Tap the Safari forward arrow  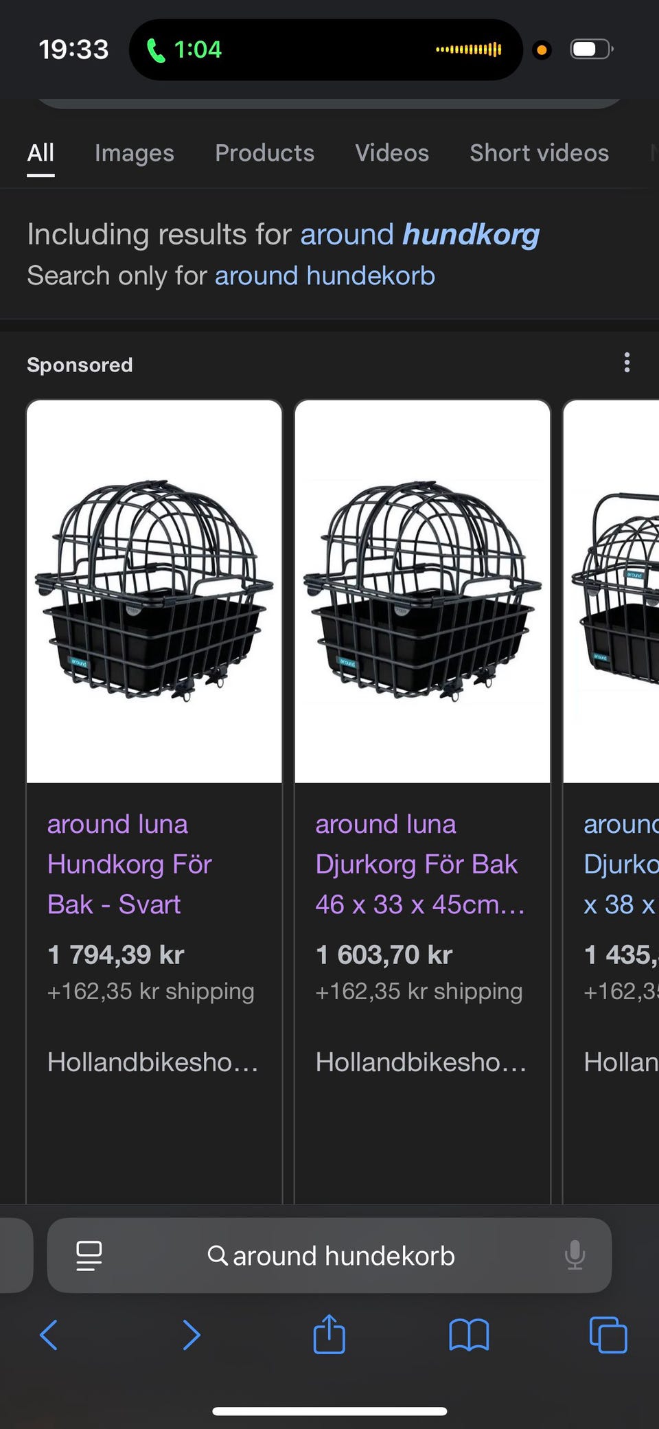tap(192, 1335)
